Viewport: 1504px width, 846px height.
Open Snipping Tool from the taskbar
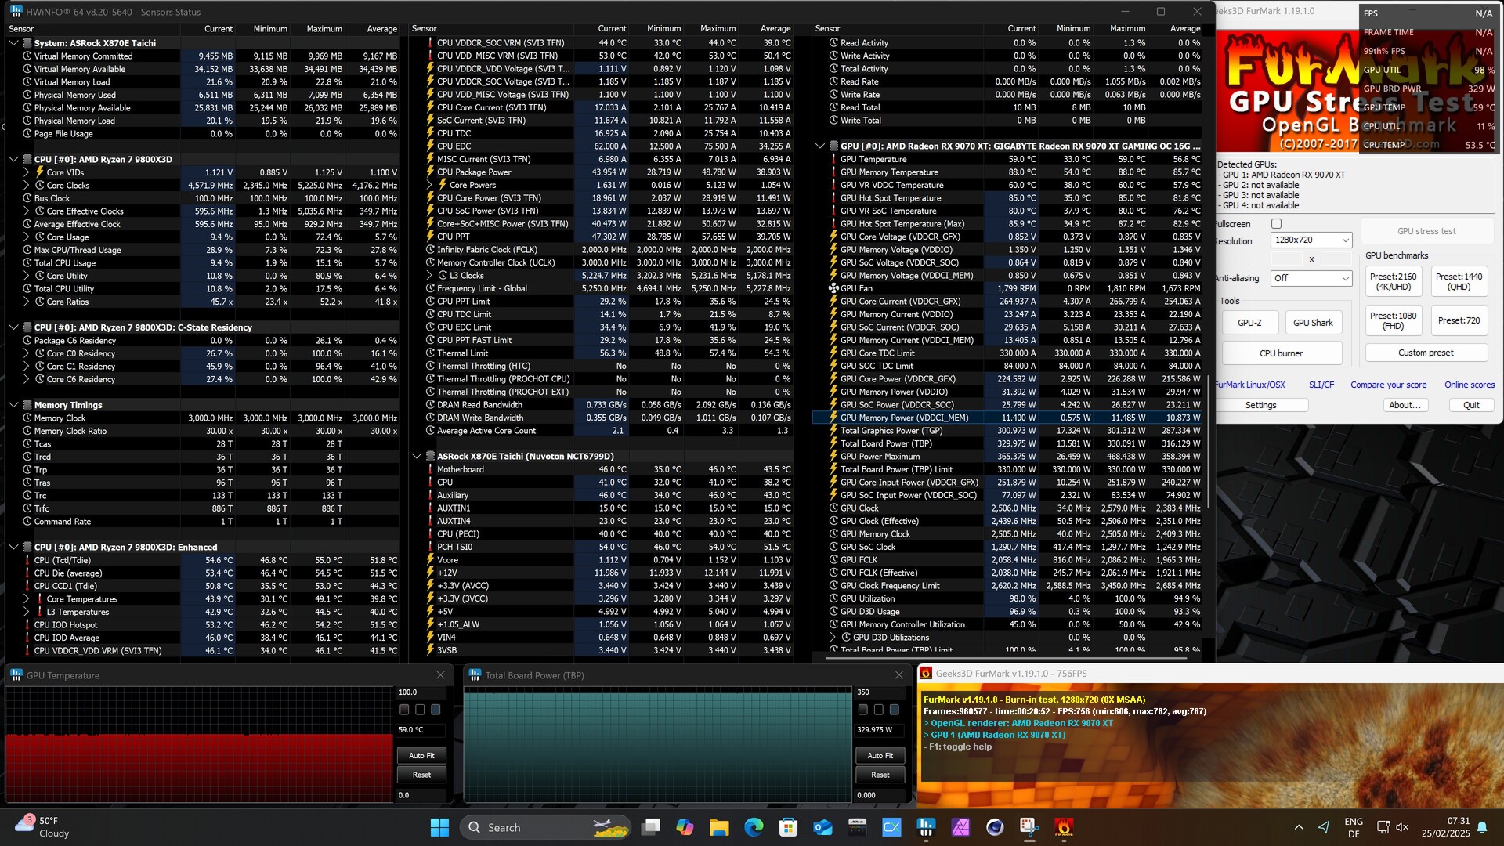click(1029, 827)
